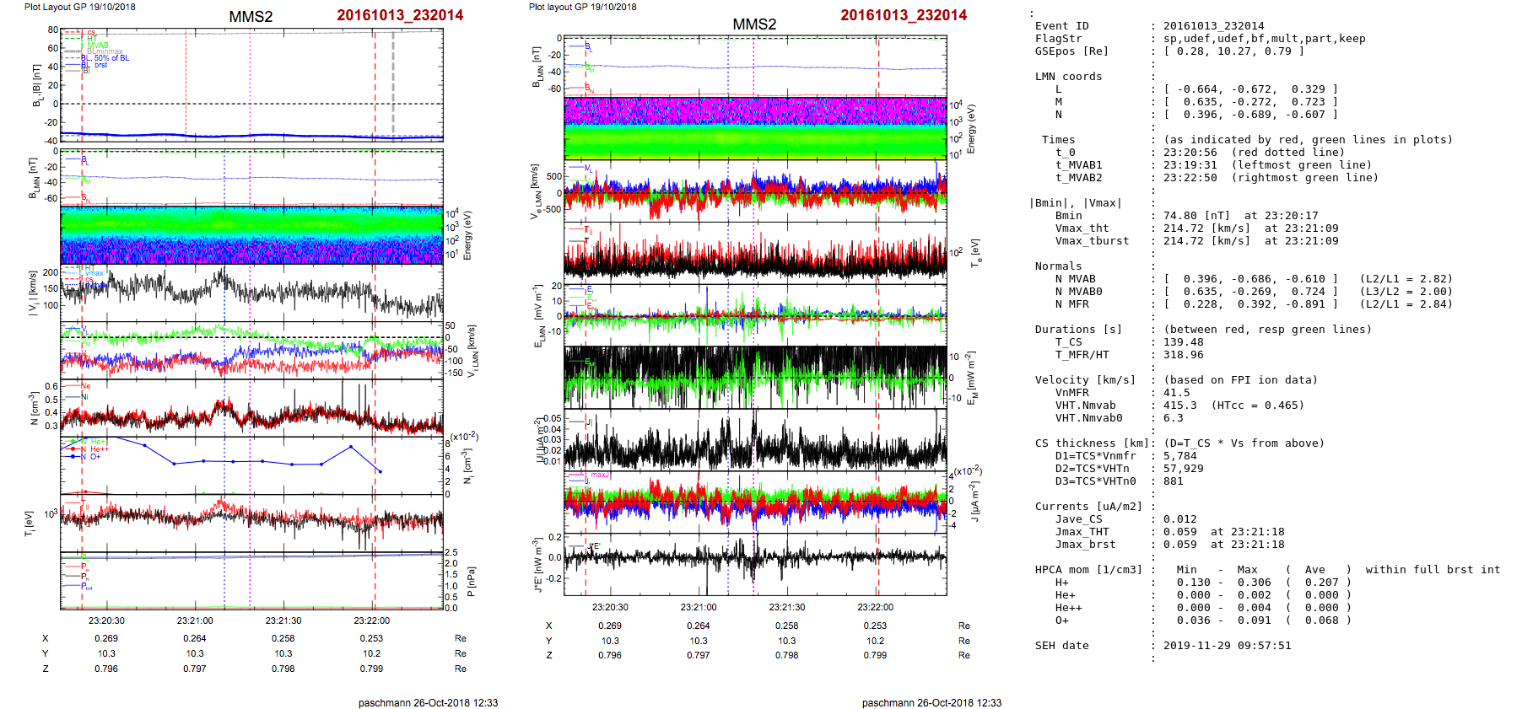The width and height of the screenshot is (1522, 709).
Task: Click the MMS2 title above the left plot
Action: click(251, 17)
